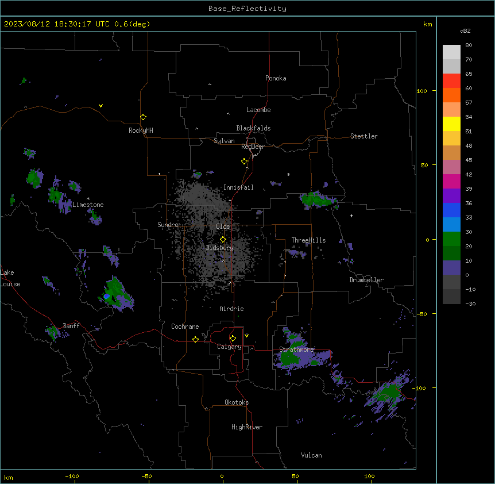Click the white asterisk east of Innisfail

pos(288,174)
